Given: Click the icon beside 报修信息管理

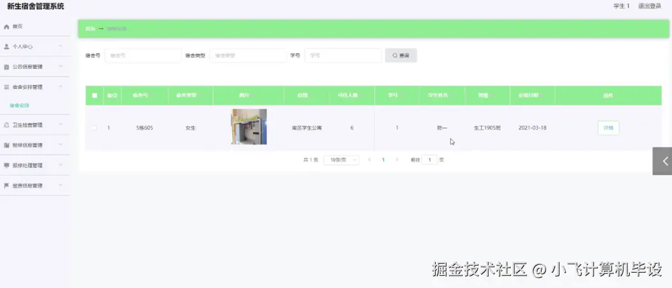Looking at the screenshot, I should pos(6,146).
